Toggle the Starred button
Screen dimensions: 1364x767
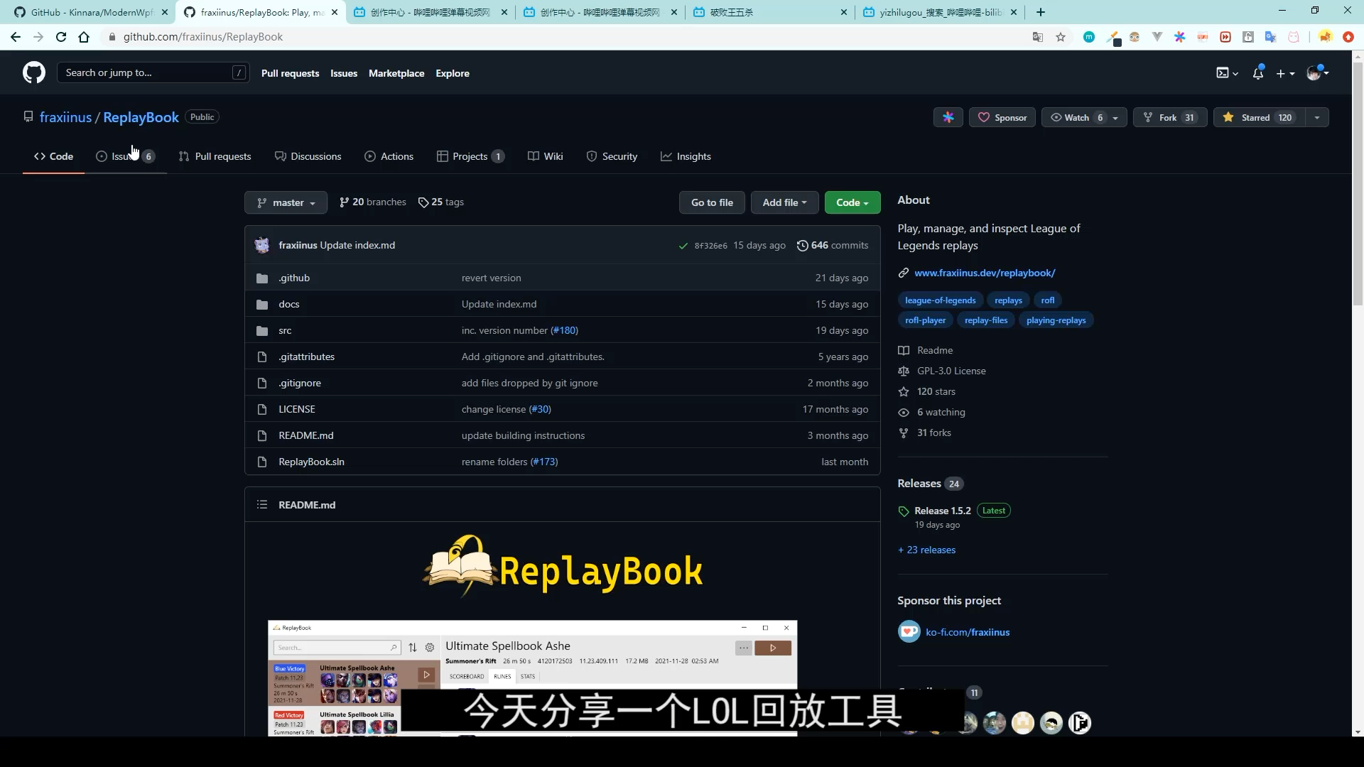click(x=1259, y=117)
